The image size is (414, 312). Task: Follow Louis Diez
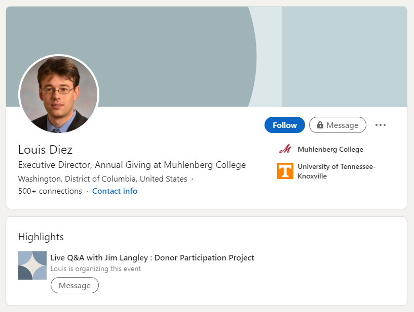[x=285, y=125]
